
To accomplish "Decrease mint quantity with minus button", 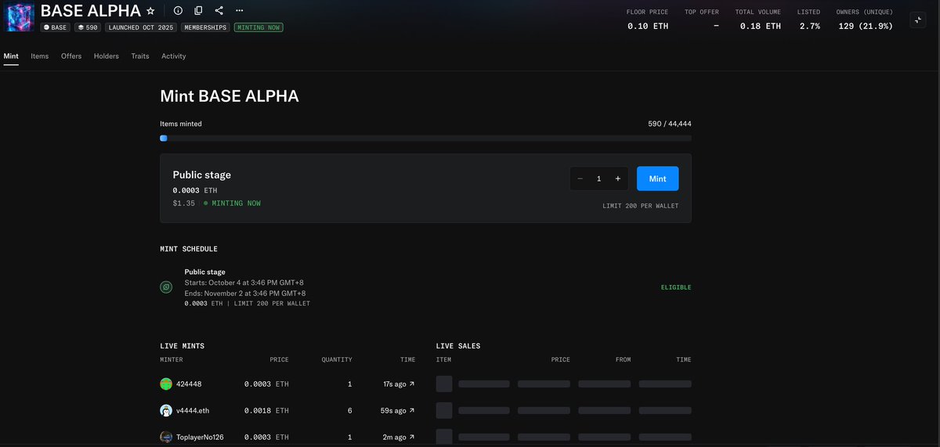I will (x=580, y=178).
